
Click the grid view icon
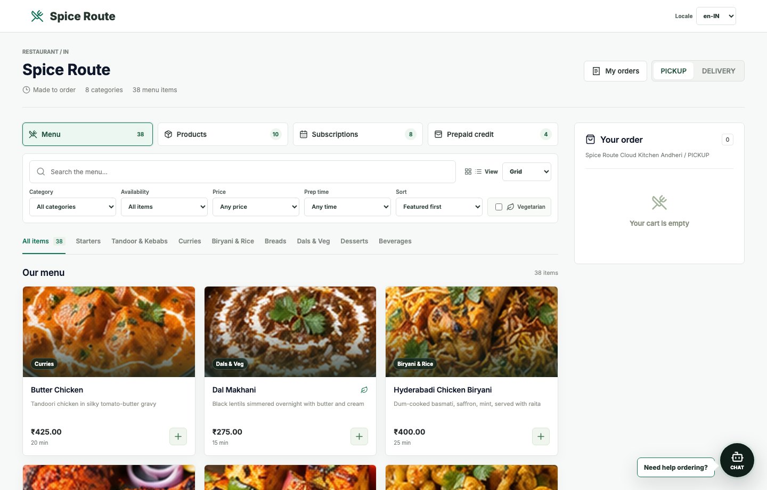click(468, 171)
